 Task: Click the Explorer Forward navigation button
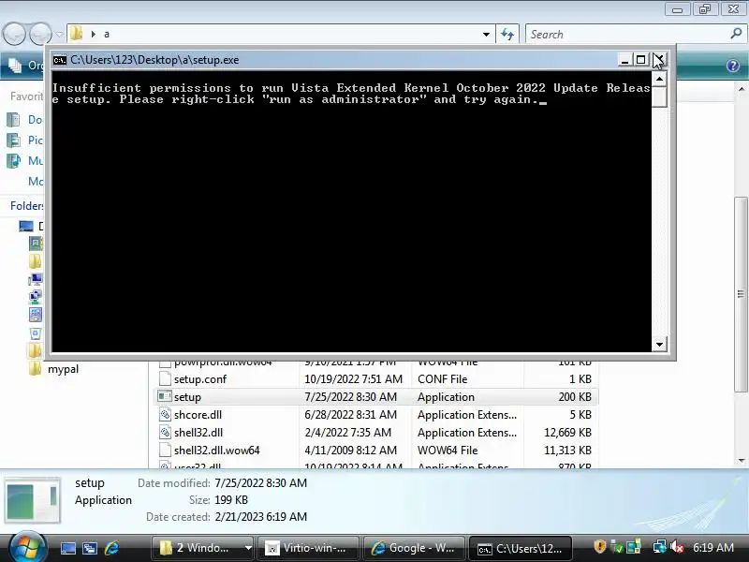pyautogui.click(x=40, y=34)
